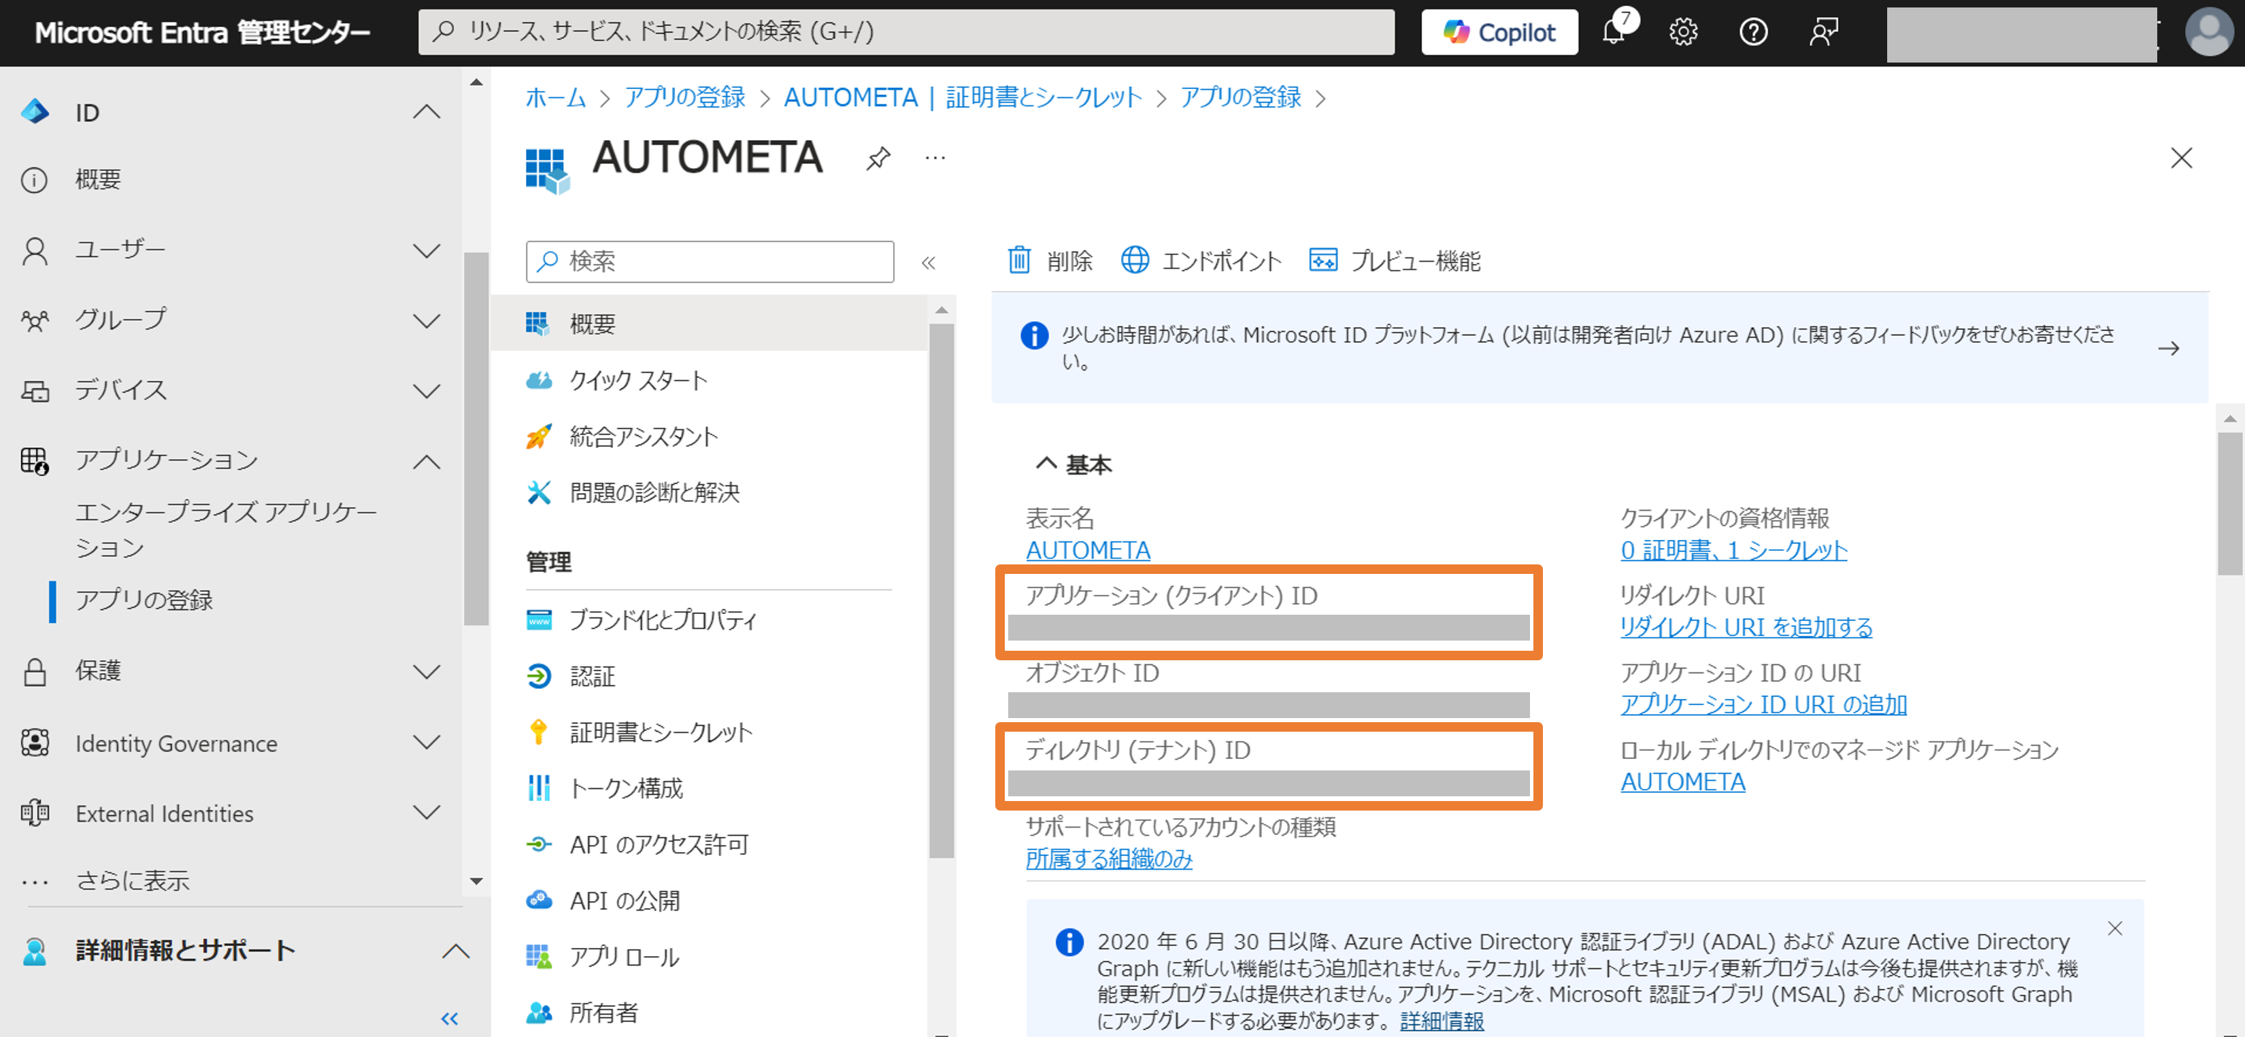Pin the AUTOMETA app page

pos(878,158)
